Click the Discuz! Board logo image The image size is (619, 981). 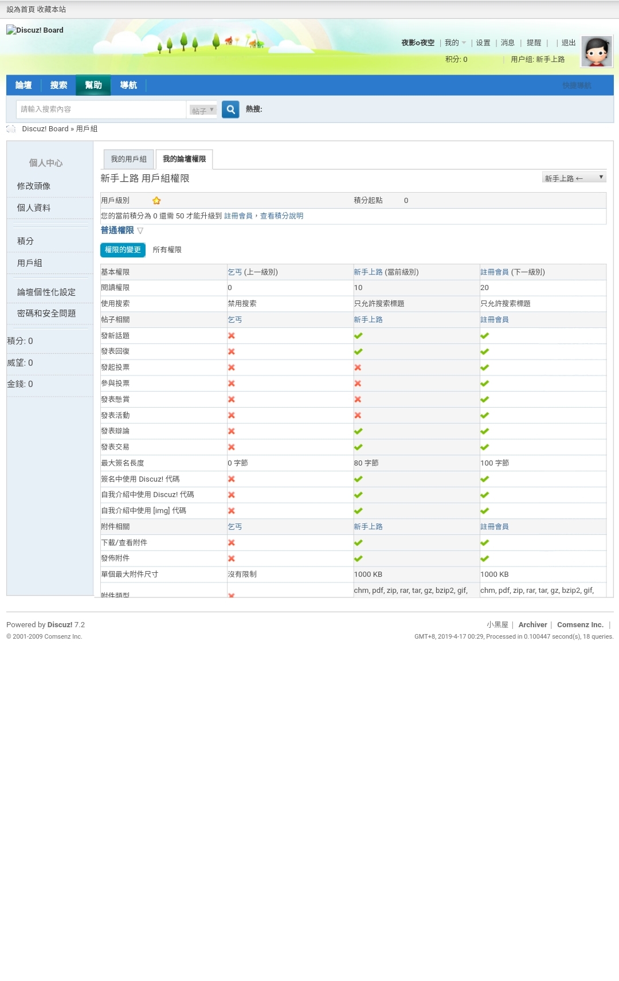35,30
